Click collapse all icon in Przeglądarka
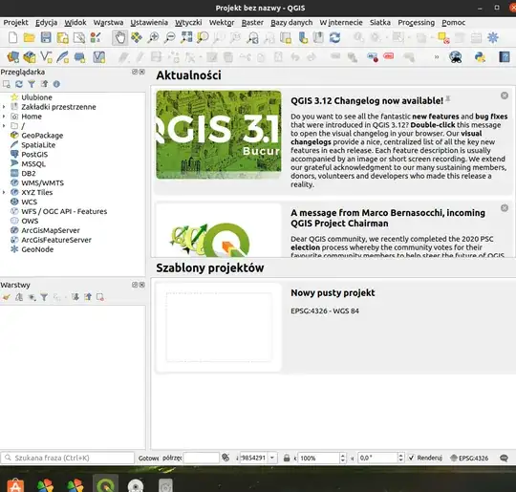Screen dimensions: 516x492 (x=44, y=84)
